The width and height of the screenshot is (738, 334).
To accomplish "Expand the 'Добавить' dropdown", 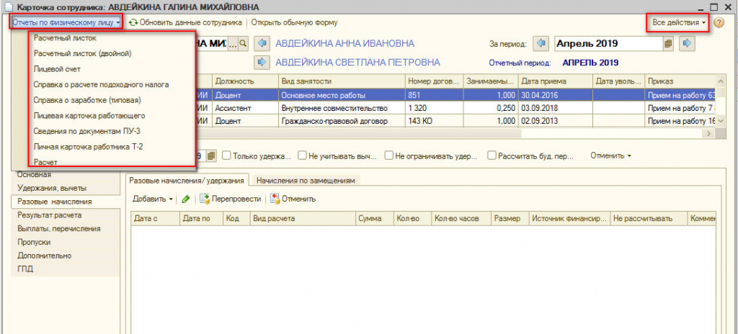I will [x=153, y=199].
